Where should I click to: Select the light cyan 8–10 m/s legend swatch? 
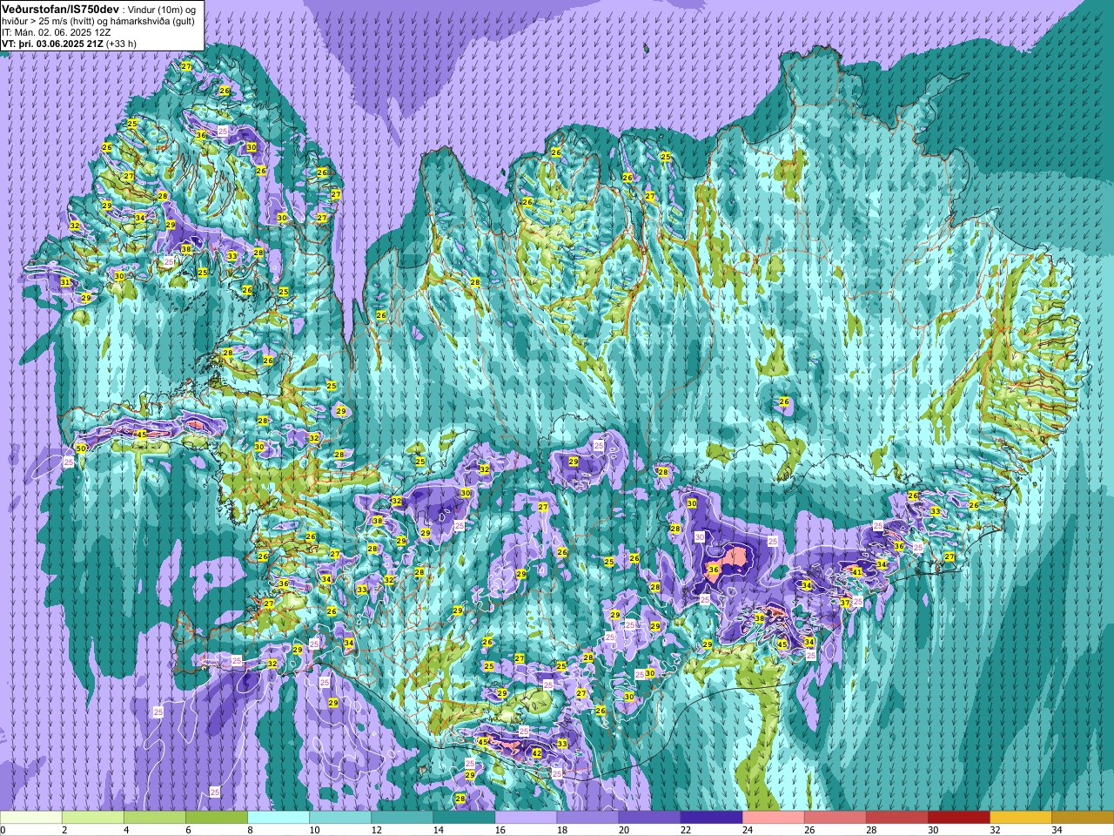point(278,818)
